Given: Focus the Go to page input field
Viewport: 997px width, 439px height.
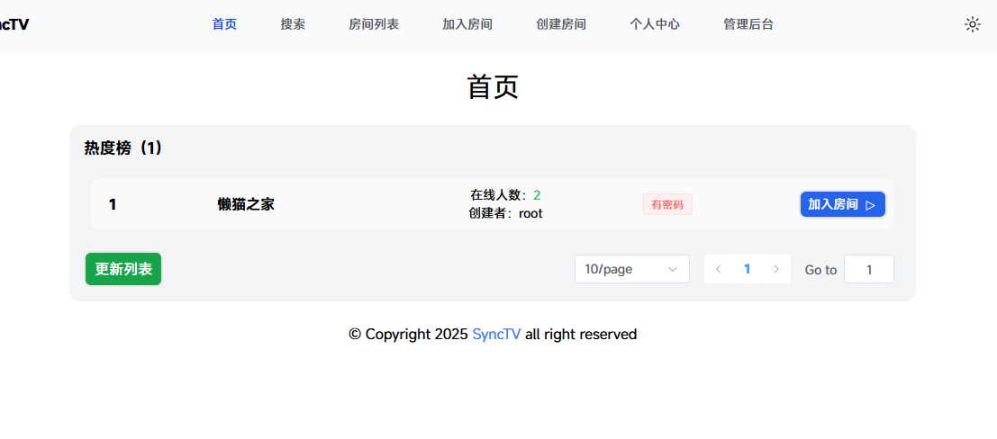Looking at the screenshot, I should [x=868, y=269].
